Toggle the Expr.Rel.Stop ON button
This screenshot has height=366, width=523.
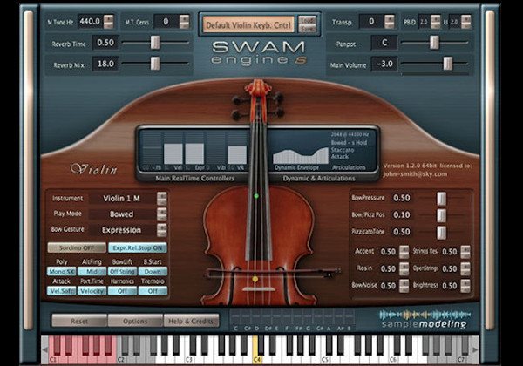point(138,247)
